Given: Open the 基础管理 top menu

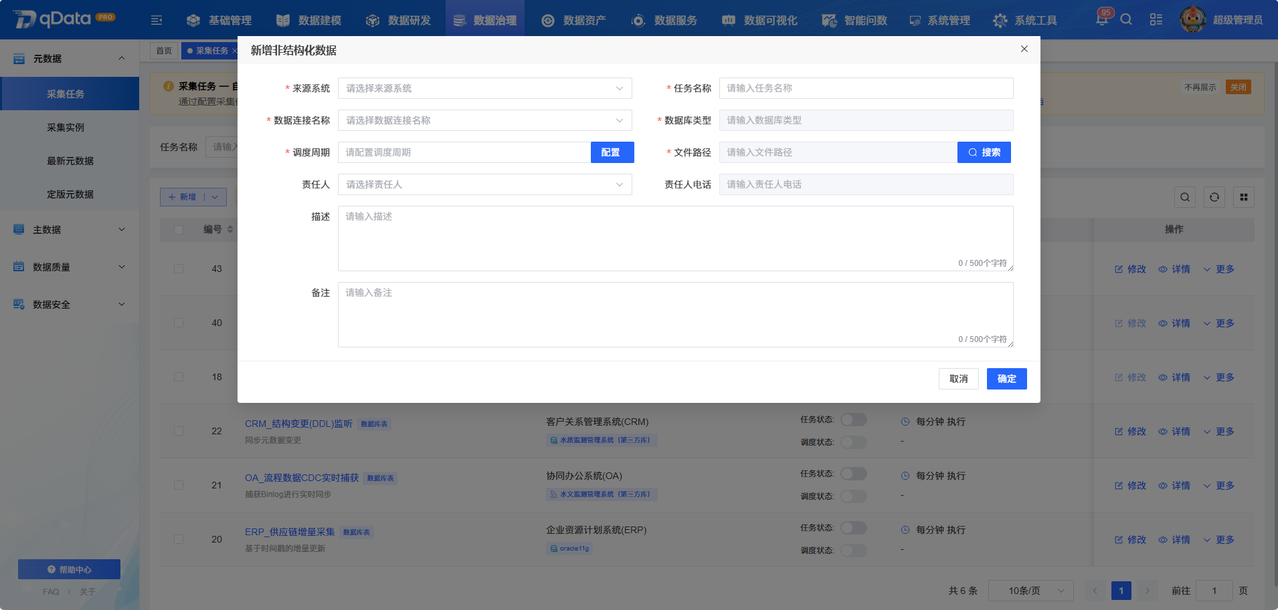Looking at the screenshot, I should tap(219, 20).
